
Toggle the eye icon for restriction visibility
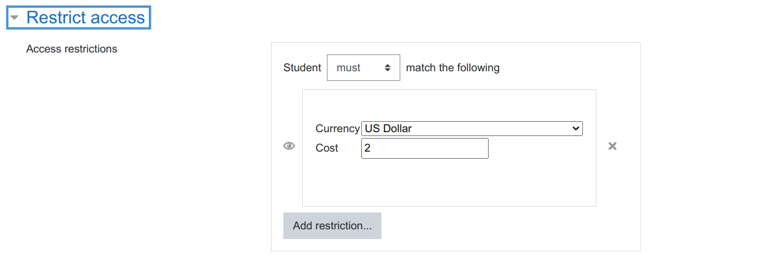point(289,146)
